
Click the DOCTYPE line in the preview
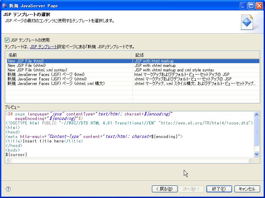point(129,123)
